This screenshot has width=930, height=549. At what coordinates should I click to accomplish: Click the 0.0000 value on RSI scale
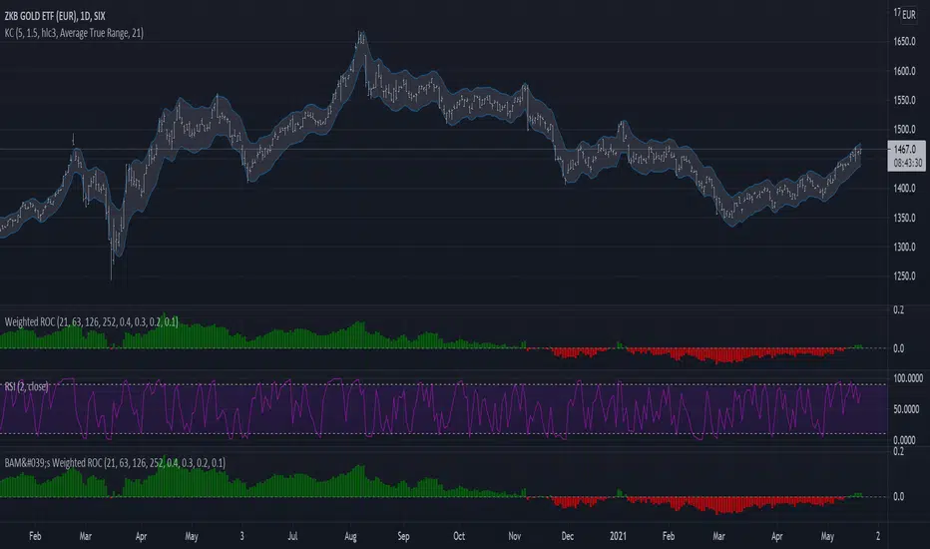coord(904,440)
